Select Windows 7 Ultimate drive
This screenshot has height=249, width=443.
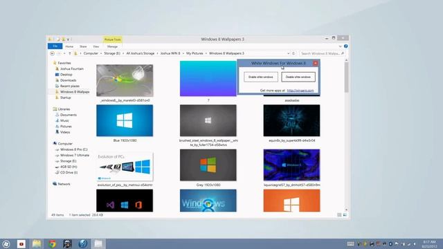[x=75, y=155]
